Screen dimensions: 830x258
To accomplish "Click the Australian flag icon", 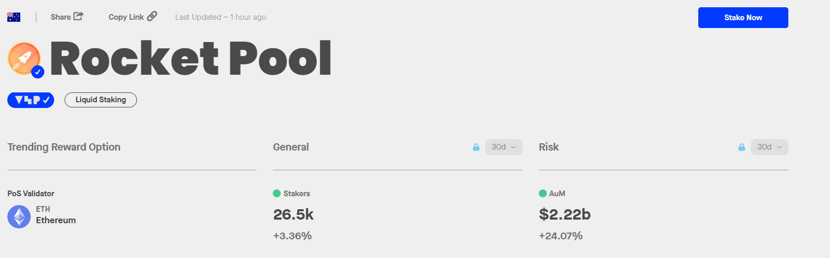I will (14, 17).
